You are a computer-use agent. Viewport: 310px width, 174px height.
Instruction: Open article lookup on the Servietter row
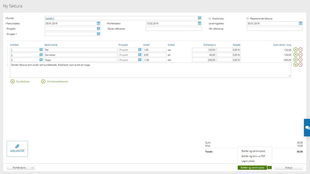point(41,55)
